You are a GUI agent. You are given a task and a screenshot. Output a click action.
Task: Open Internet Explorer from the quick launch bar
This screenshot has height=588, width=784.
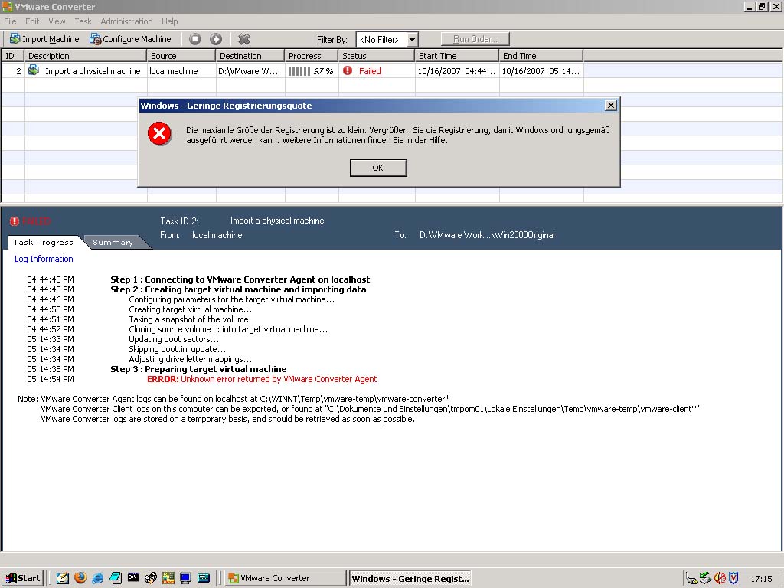98,578
